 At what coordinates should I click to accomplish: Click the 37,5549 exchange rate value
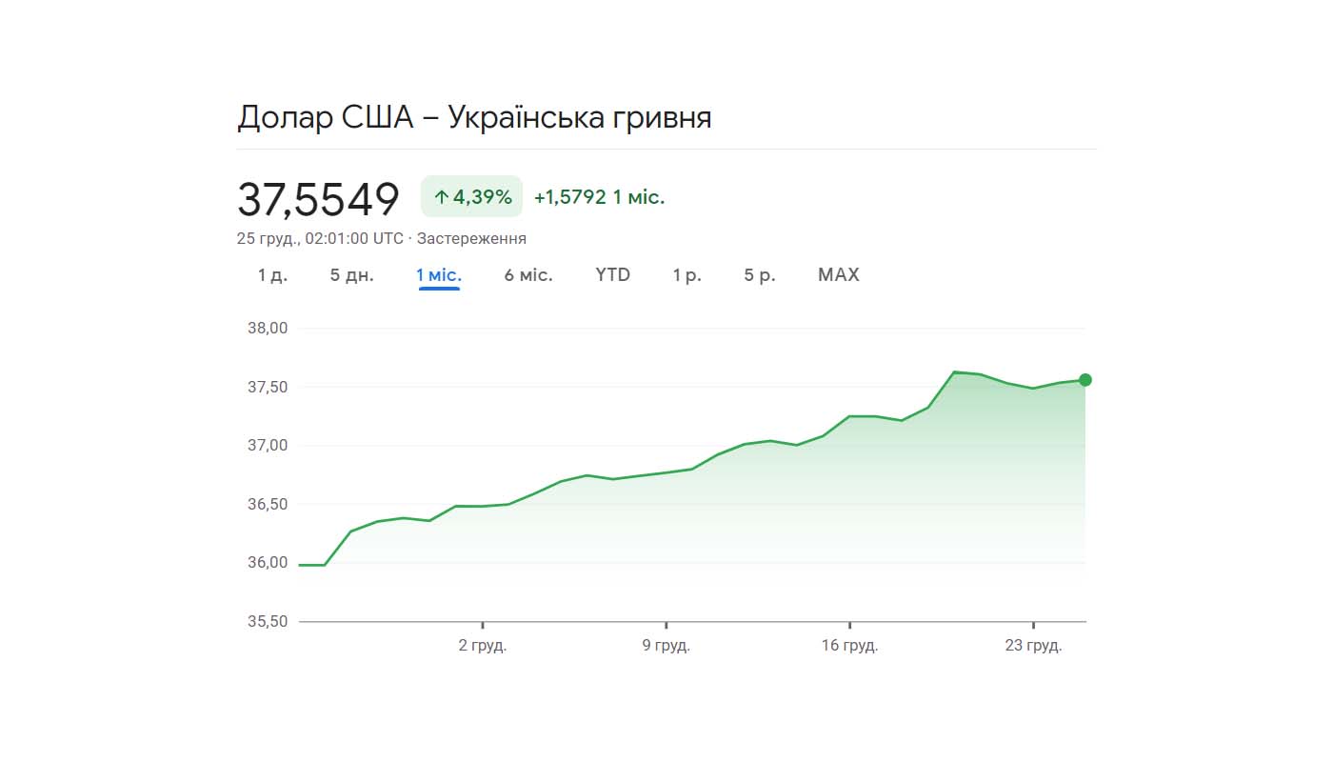point(318,199)
